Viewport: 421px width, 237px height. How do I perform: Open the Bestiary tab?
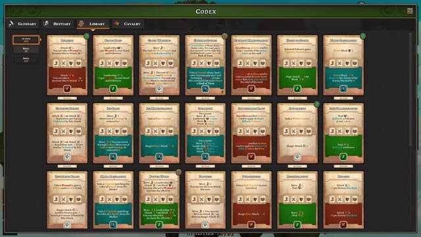tap(57, 24)
